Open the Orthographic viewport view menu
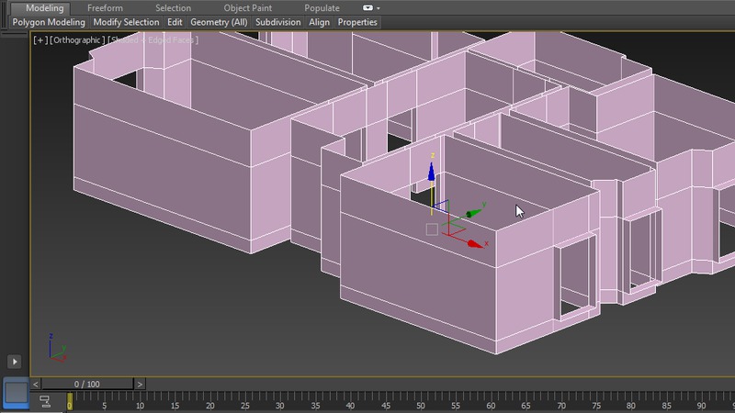This screenshot has height=413, width=735. 76,39
